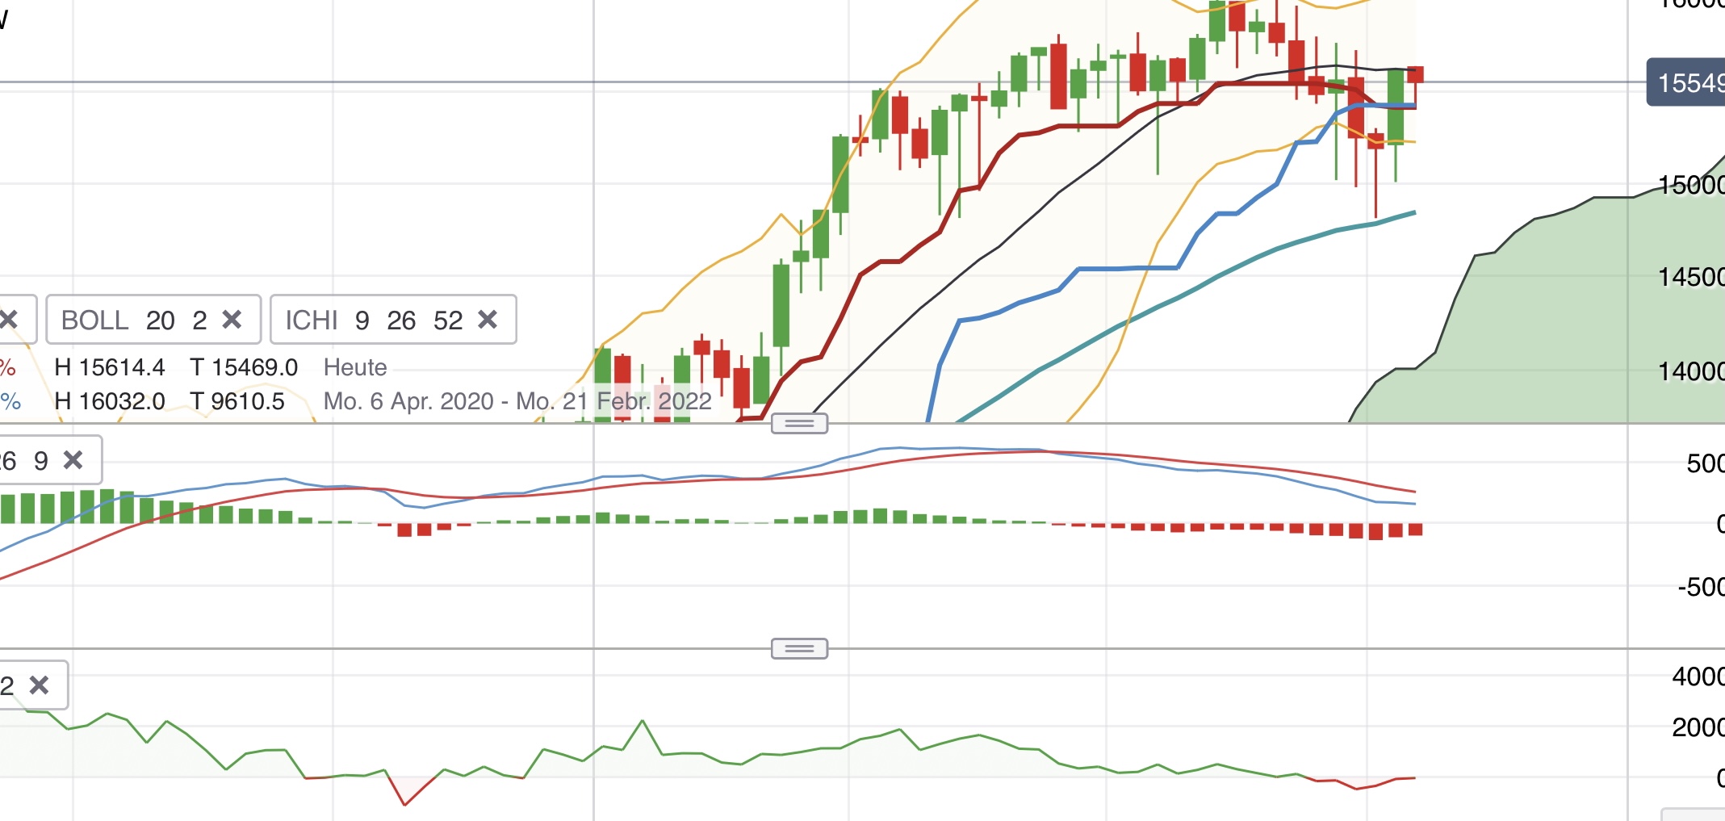
Task: Remove the ICHI 9 26 52 indicator
Action: pyautogui.click(x=488, y=320)
